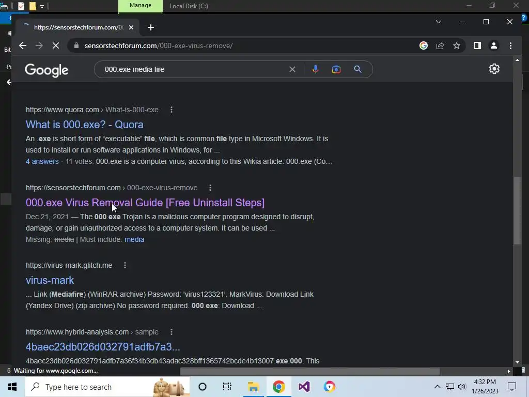529x397 pixels.
Task: Open Windows notification center
Action: point(512,387)
